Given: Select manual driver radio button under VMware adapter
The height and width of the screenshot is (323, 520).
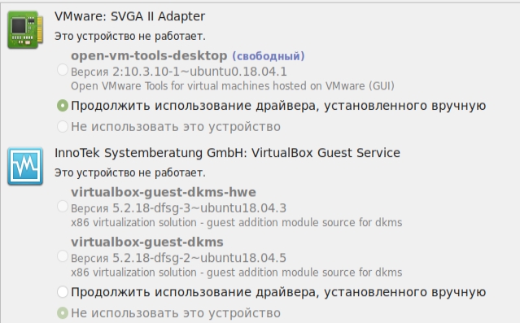Looking at the screenshot, I should click(x=63, y=106).
